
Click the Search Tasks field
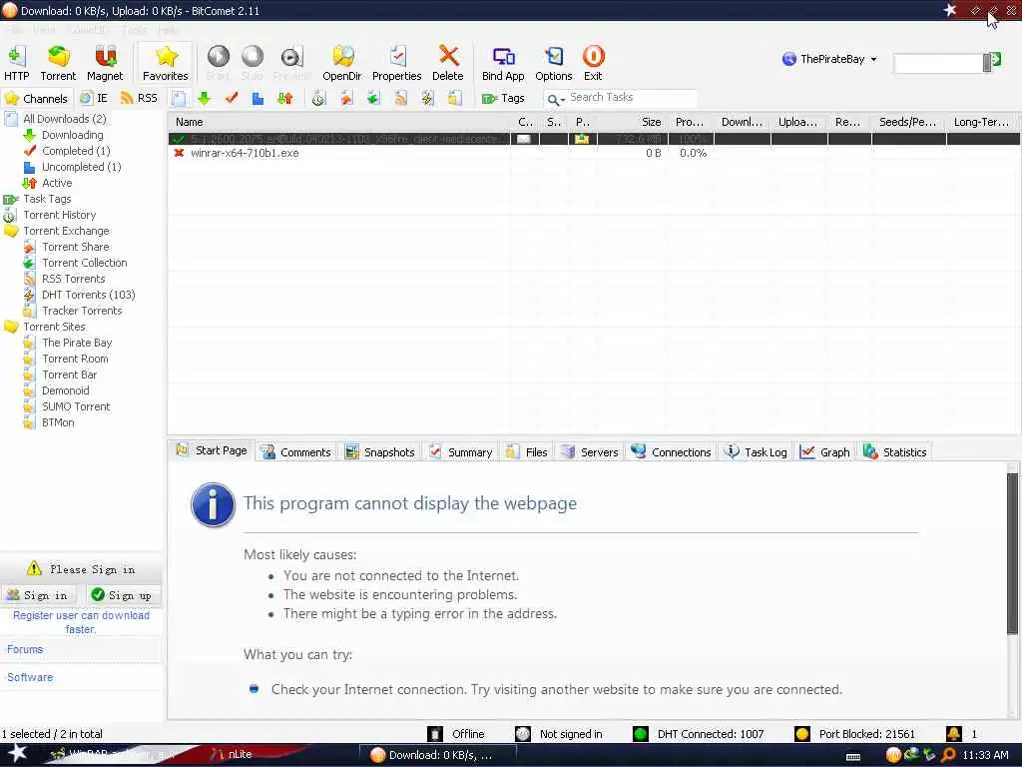pos(632,98)
